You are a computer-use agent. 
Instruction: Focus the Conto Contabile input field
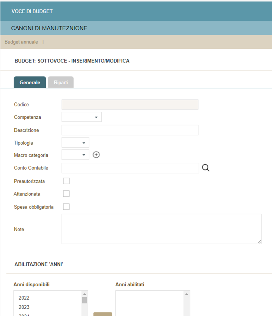click(x=130, y=168)
